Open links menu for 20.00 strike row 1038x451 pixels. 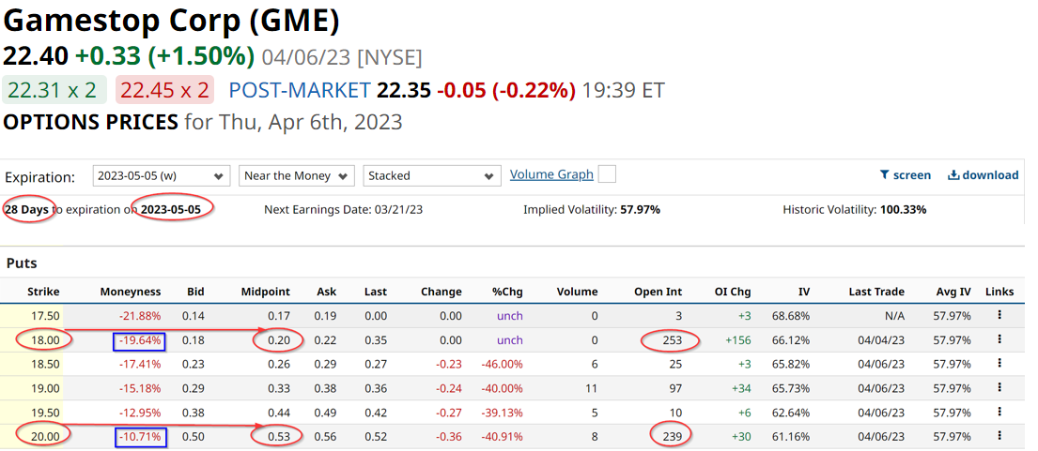999,436
